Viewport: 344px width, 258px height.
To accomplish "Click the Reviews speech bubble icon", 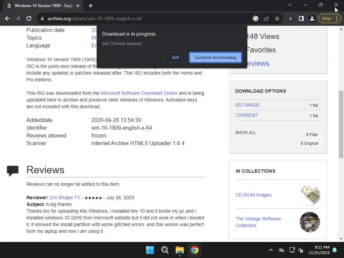I will point(13,171).
